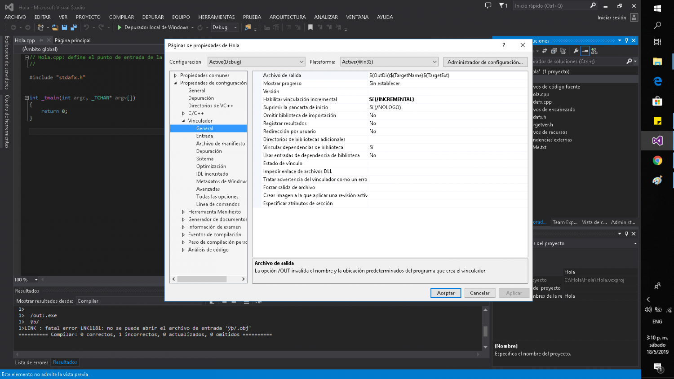674x379 pixels.
Task: Expand Eventos de compilación node
Action: 183,234
